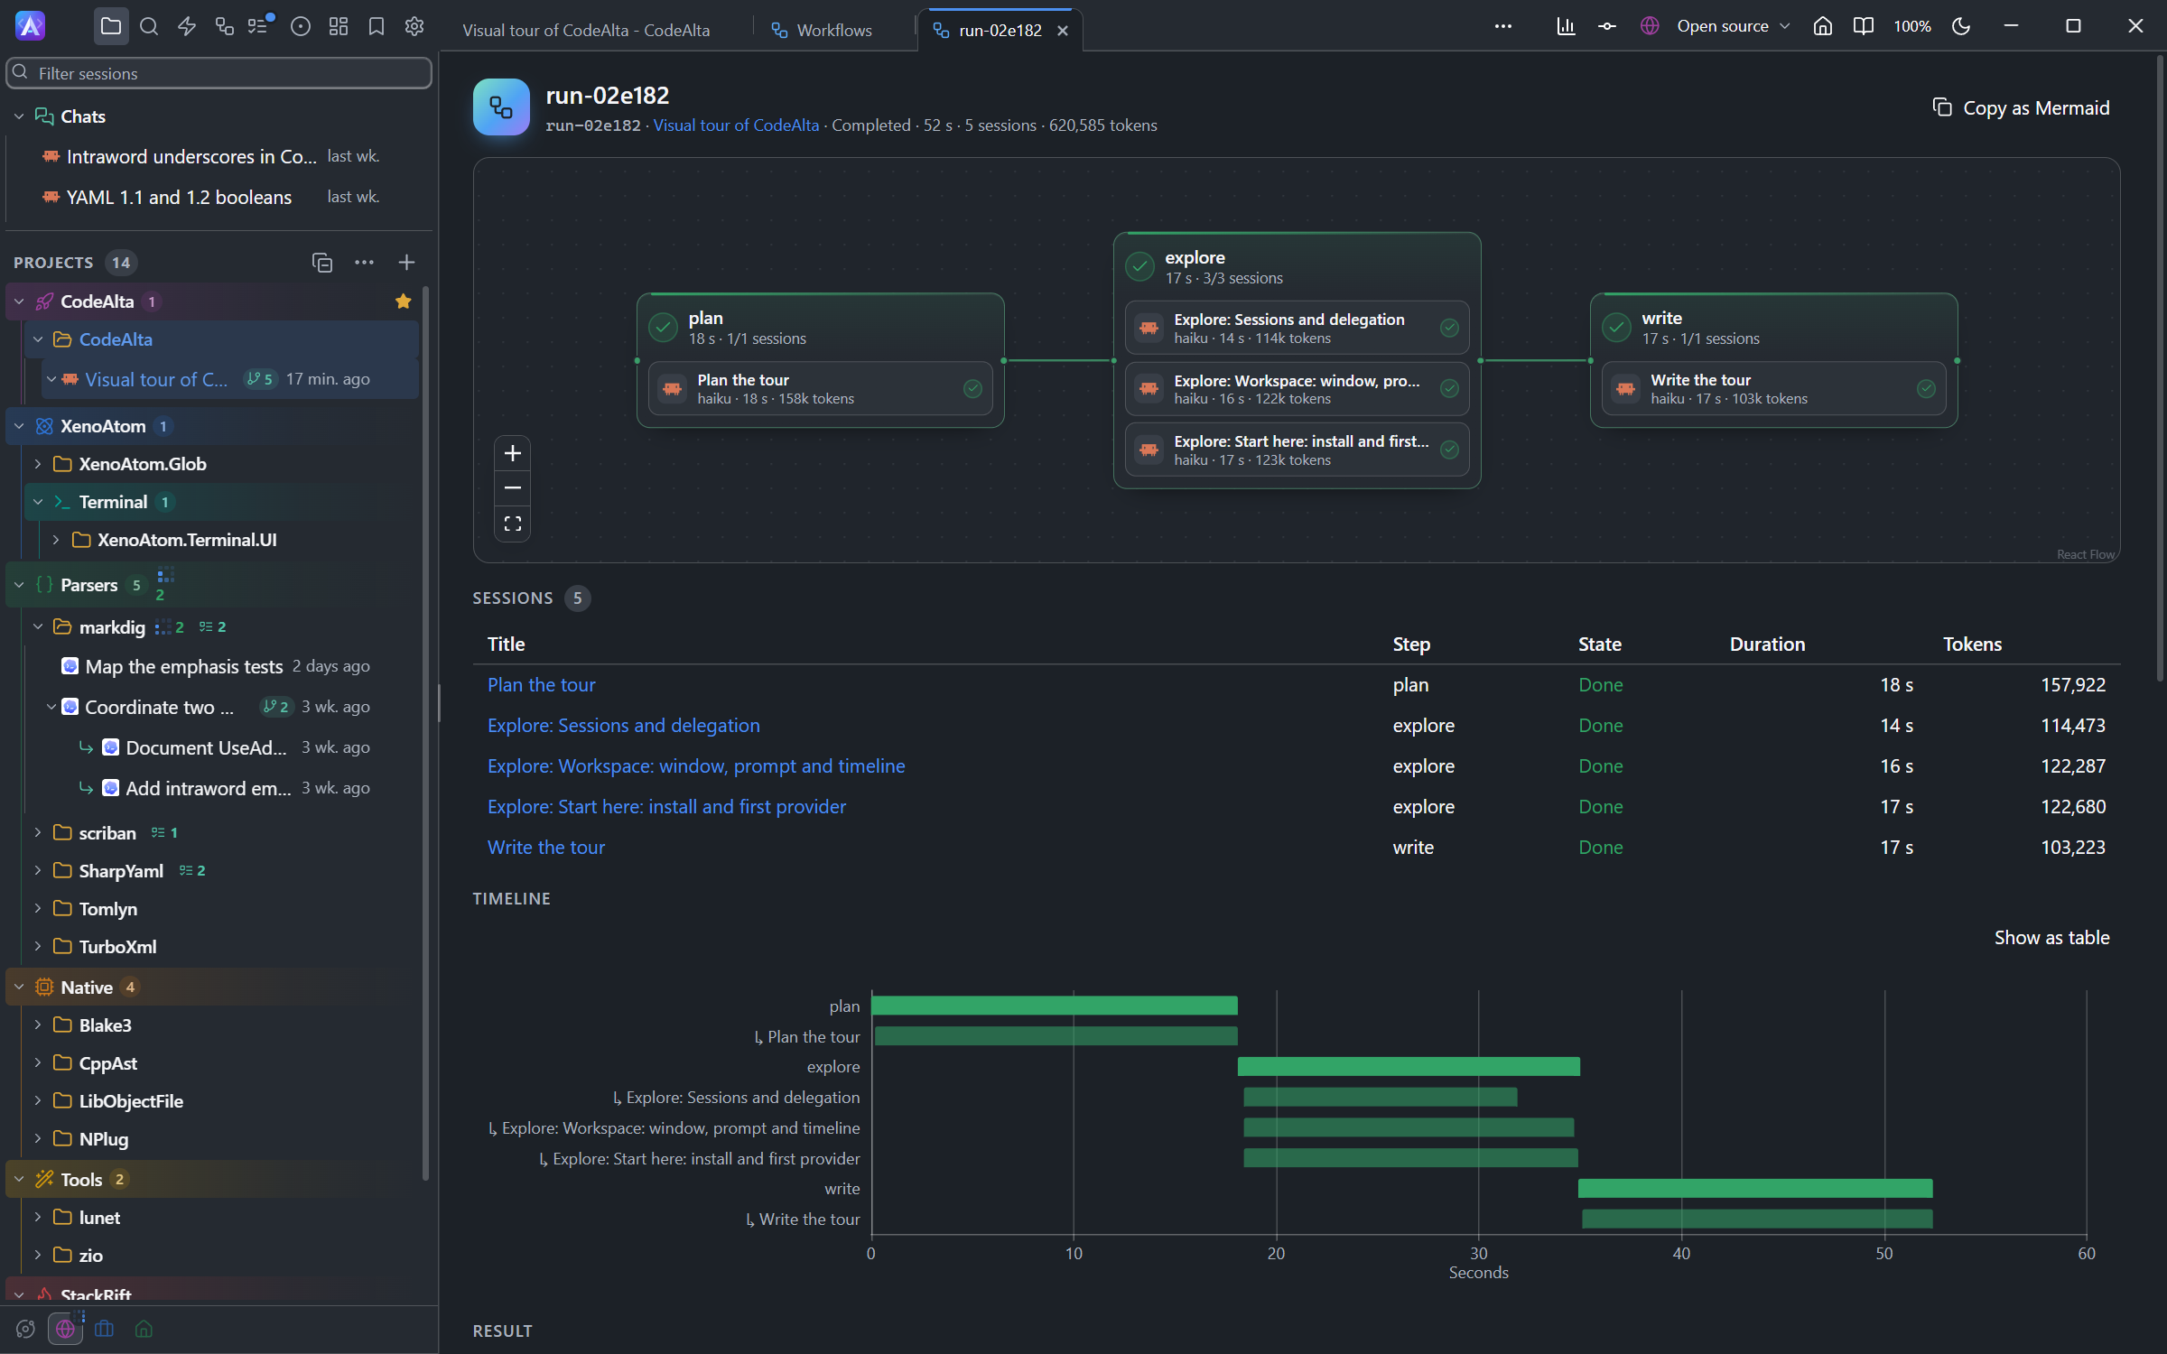Collapse the Native project group
Screen dimensions: 2167x1354
(x=19, y=988)
